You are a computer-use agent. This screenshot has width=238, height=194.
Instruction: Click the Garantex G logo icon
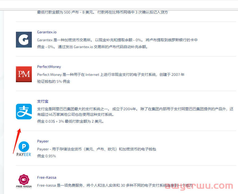(x=24, y=40)
